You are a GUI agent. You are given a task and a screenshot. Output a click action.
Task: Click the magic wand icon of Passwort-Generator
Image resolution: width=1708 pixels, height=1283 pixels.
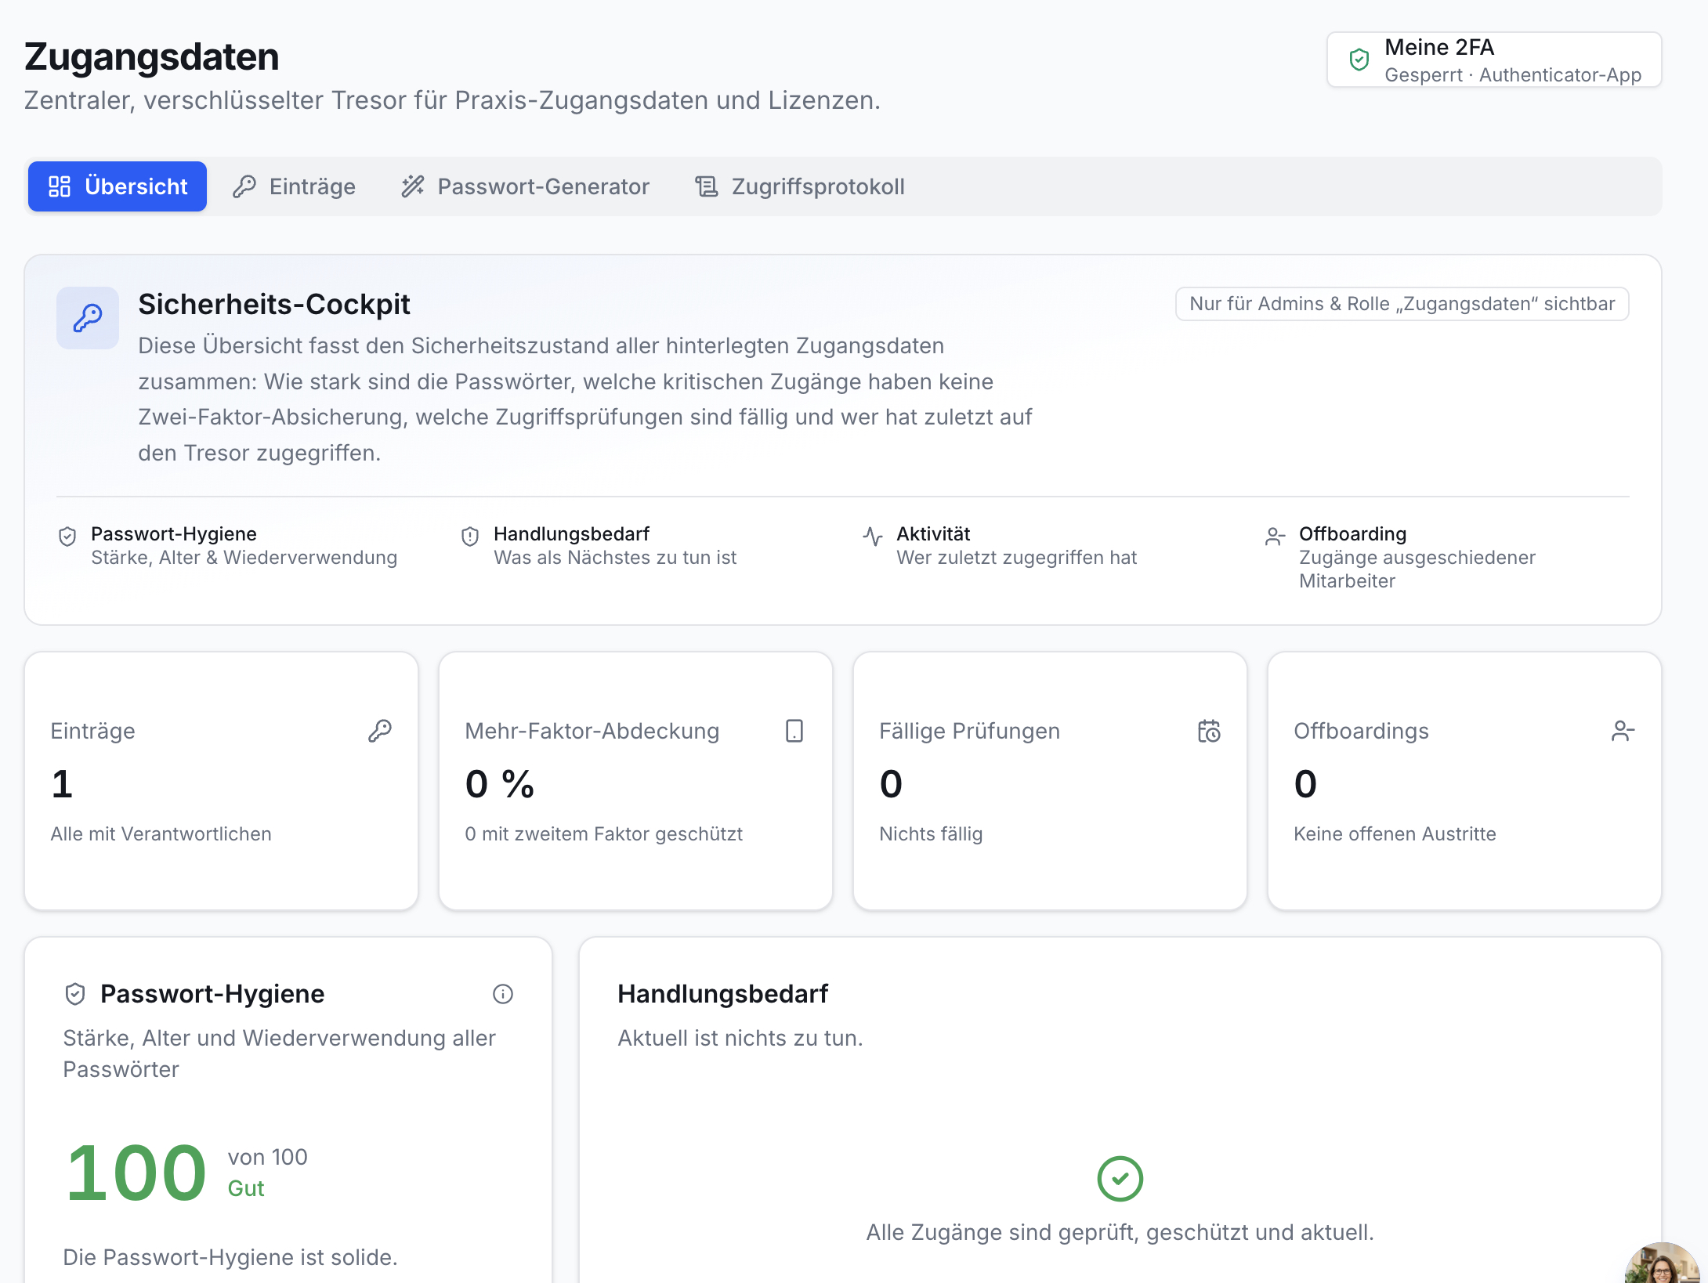click(x=413, y=186)
